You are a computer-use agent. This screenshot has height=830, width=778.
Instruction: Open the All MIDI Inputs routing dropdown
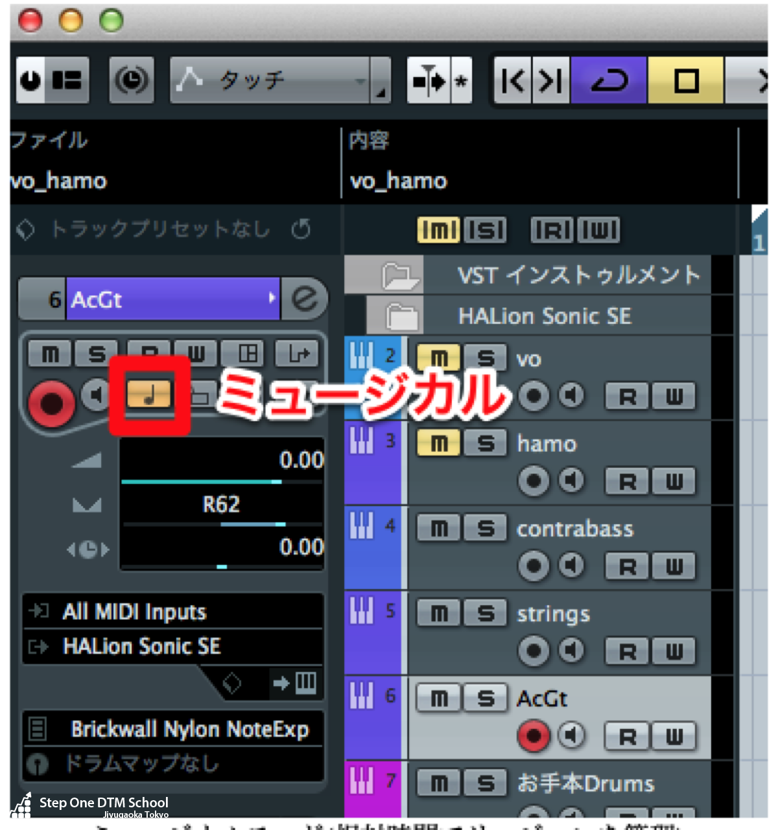coord(173,612)
